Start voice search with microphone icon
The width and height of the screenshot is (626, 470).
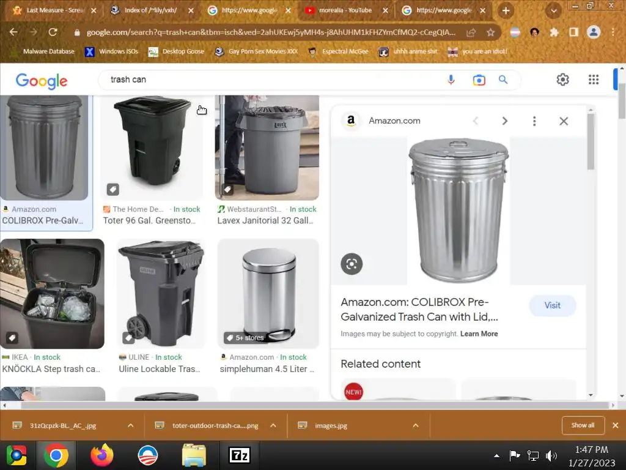click(451, 80)
